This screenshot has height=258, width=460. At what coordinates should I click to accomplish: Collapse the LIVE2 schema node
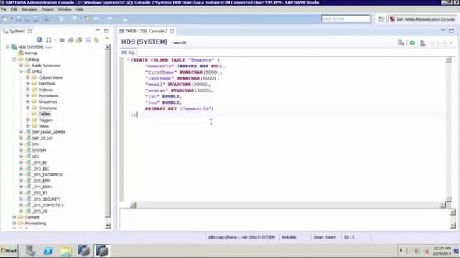[x=21, y=72]
